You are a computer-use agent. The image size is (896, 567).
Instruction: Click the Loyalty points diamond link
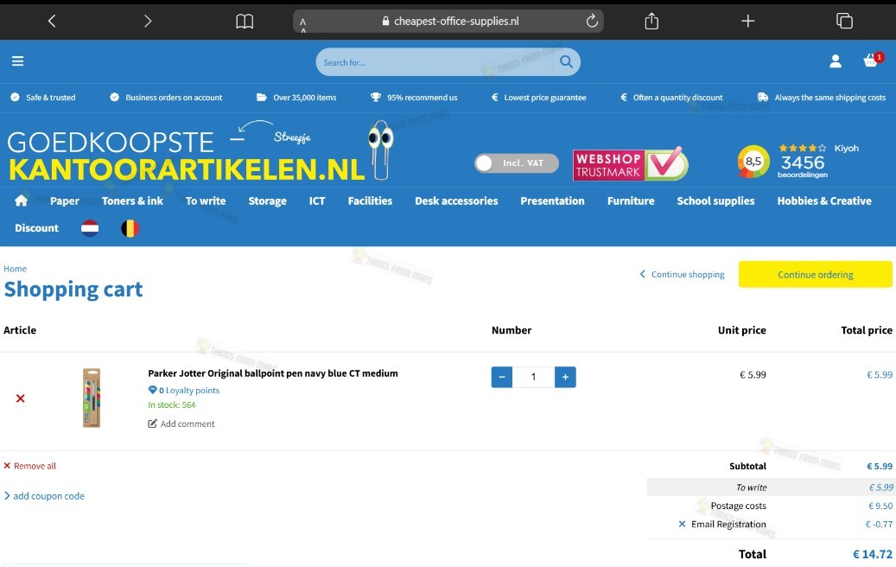(184, 391)
